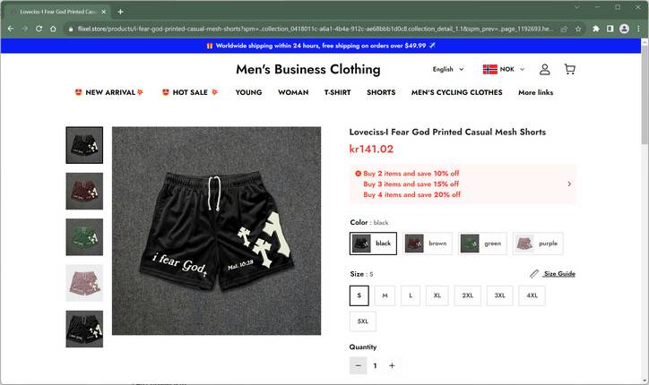This screenshot has height=385, width=649.
Task: Click the Size Guide ruler icon
Action: point(534,274)
